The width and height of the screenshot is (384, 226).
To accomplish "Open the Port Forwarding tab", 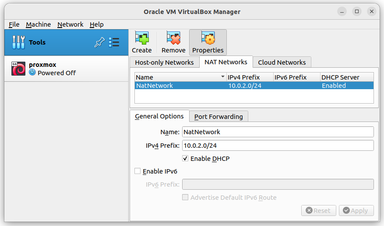I will click(218, 117).
